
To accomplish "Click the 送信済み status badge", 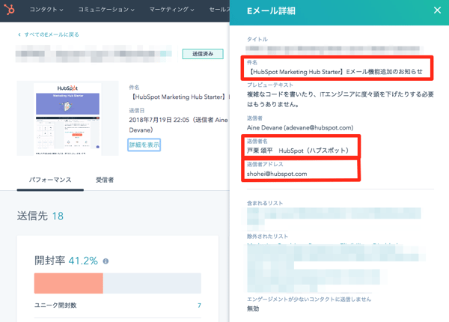I will pos(202,54).
